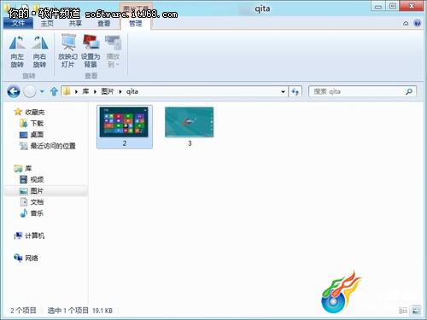Refresh the qita folder address bar

(295, 91)
